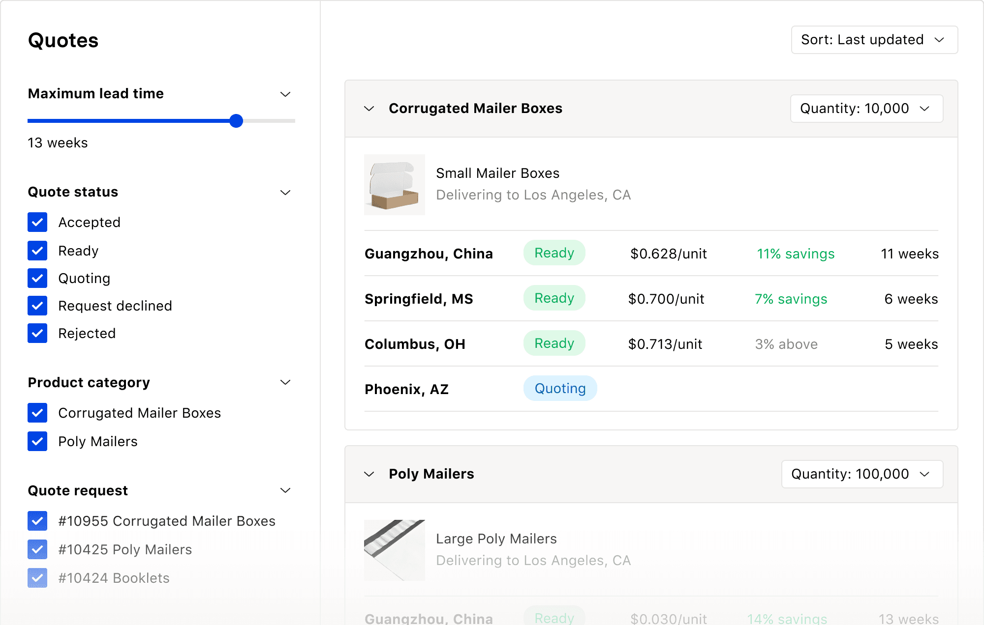Viewport: 984px width, 625px height.
Task: Toggle the #10955 Corrugated Mailer Boxes checkbox
Action: [x=37, y=521]
